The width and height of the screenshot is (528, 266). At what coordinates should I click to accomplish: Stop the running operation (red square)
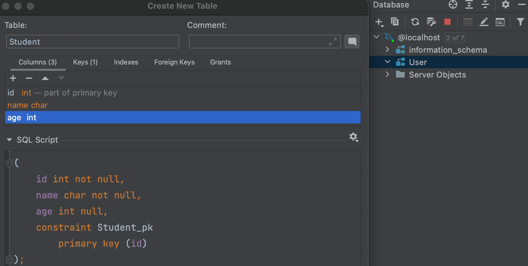tap(447, 22)
